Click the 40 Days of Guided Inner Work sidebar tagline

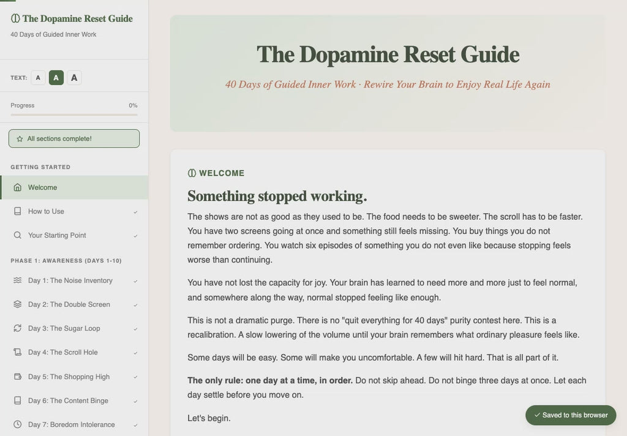tap(53, 34)
